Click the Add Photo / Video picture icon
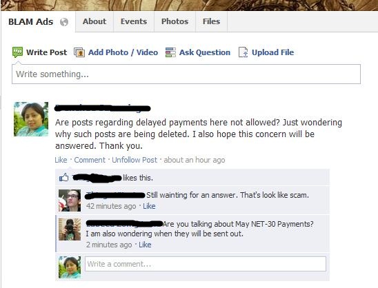Screen dimensions: 378x288 coord(79,52)
